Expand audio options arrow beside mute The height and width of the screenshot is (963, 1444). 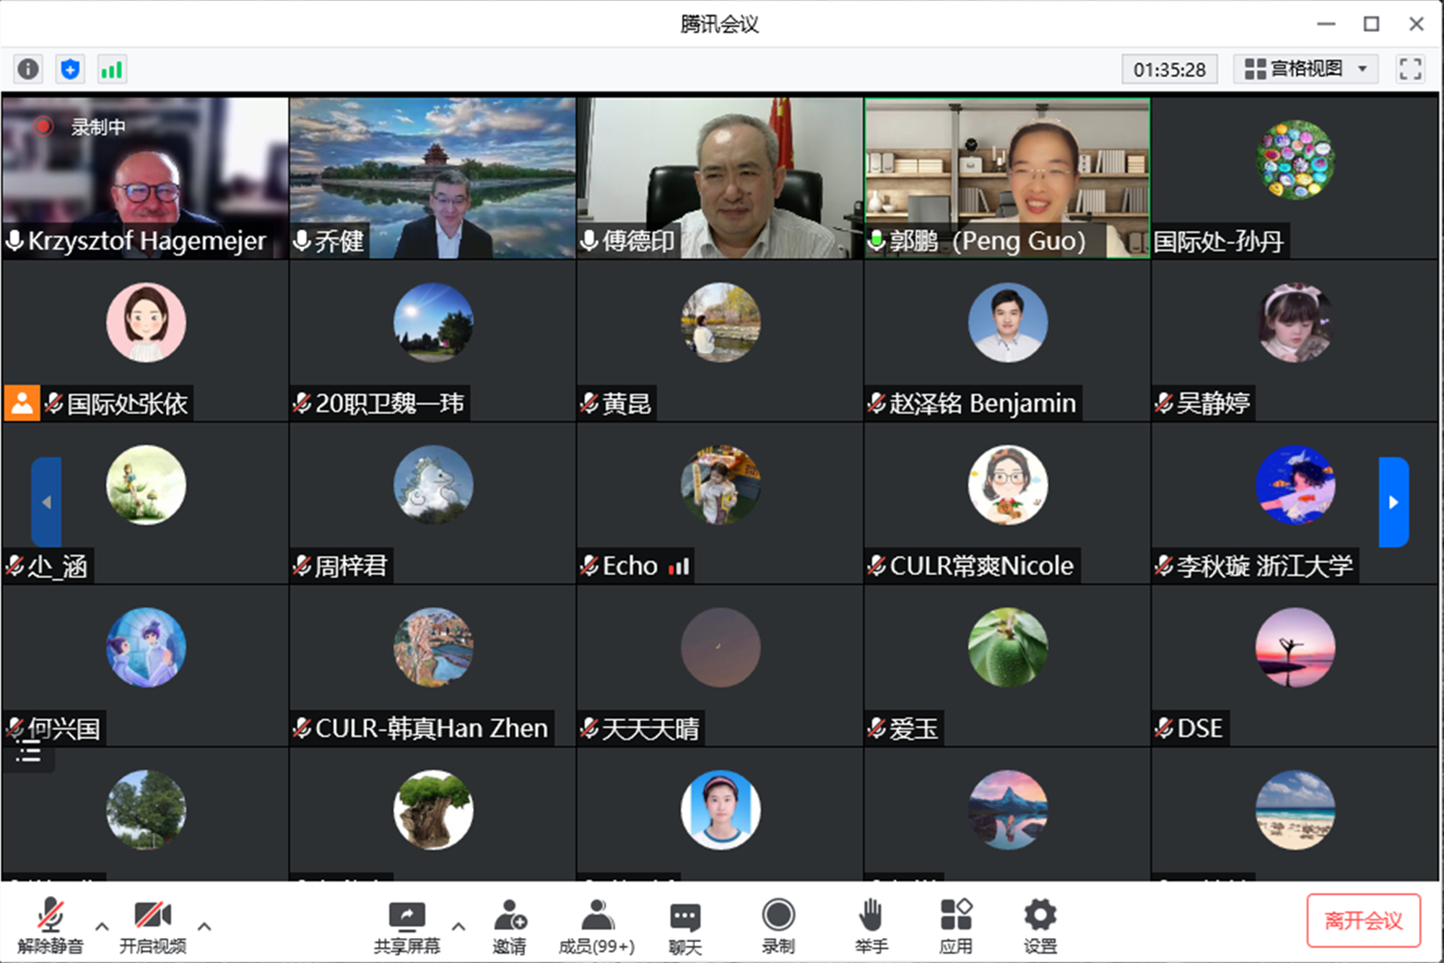(x=102, y=926)
